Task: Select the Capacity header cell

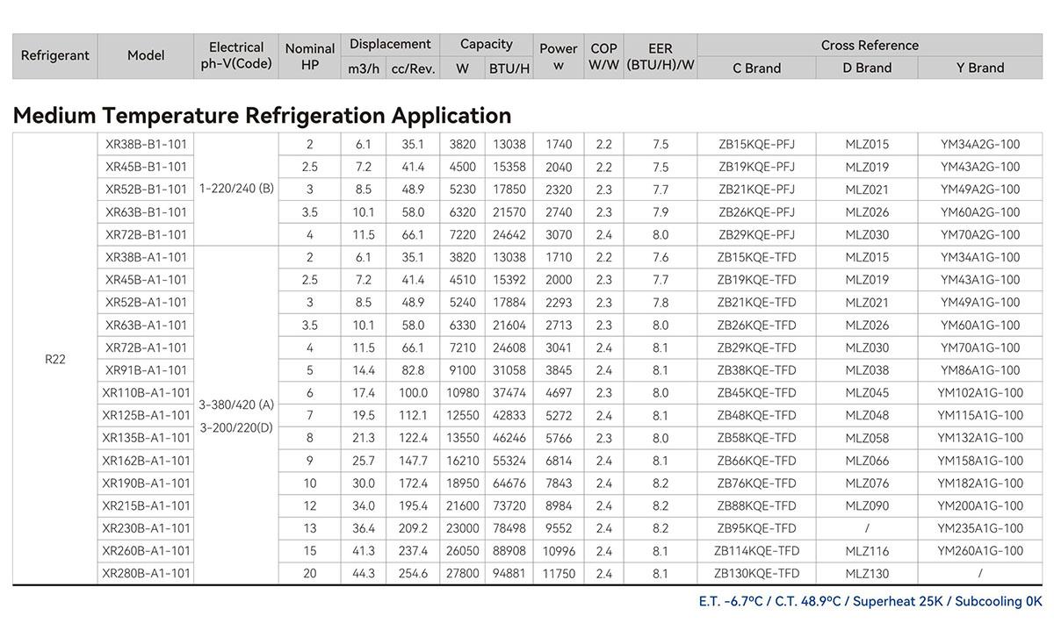Action: coord(487,45)
